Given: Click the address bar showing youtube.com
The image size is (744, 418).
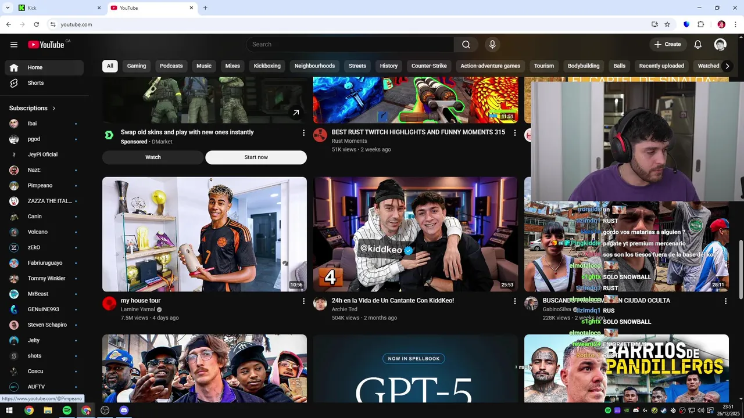Looking at the screenshot, I should pyautogui.click(x=349, y=24).
